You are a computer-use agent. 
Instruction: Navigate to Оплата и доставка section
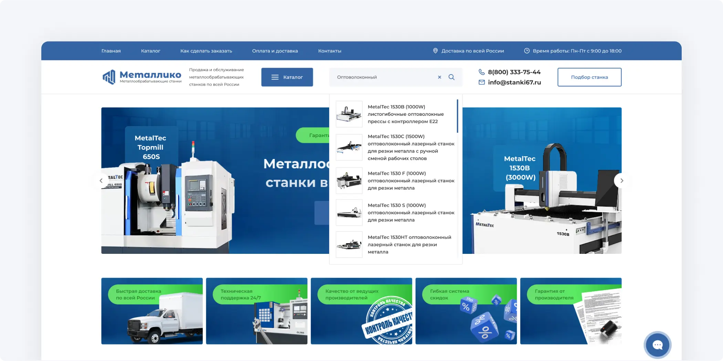(275, 50)
